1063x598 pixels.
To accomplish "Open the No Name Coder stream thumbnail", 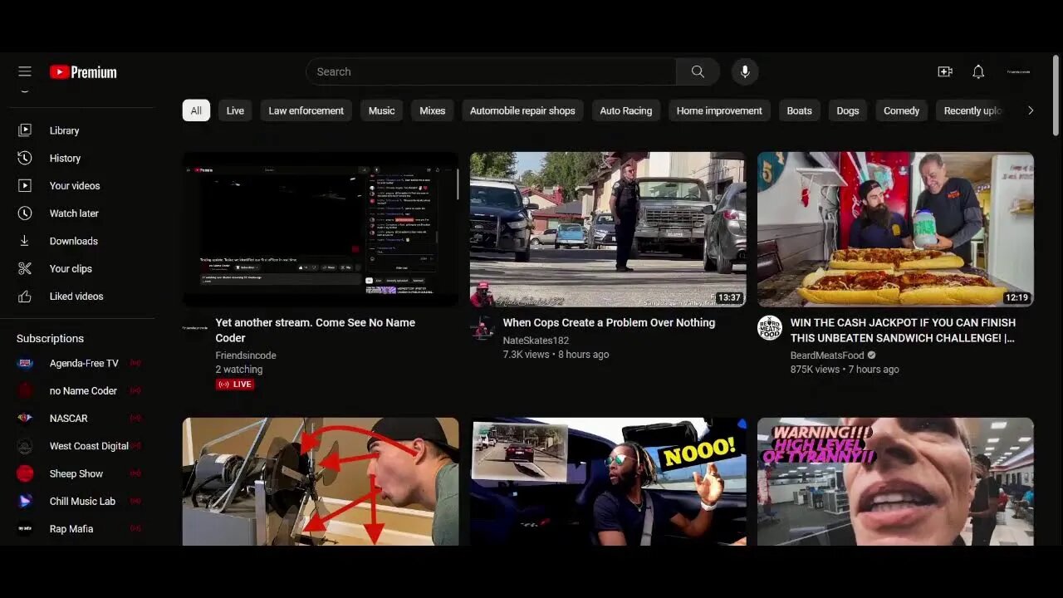I will point(321,229).
